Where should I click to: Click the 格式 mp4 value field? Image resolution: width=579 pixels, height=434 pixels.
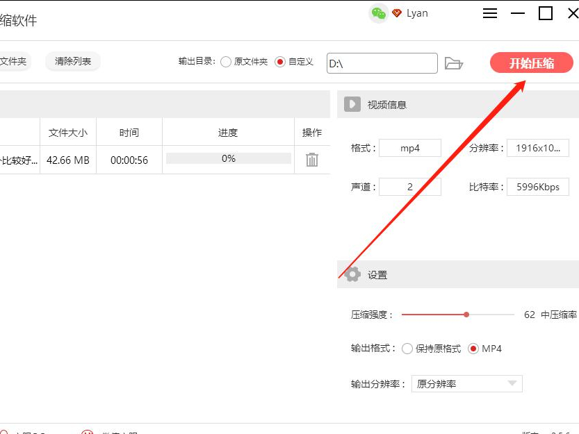click(410, 148)
